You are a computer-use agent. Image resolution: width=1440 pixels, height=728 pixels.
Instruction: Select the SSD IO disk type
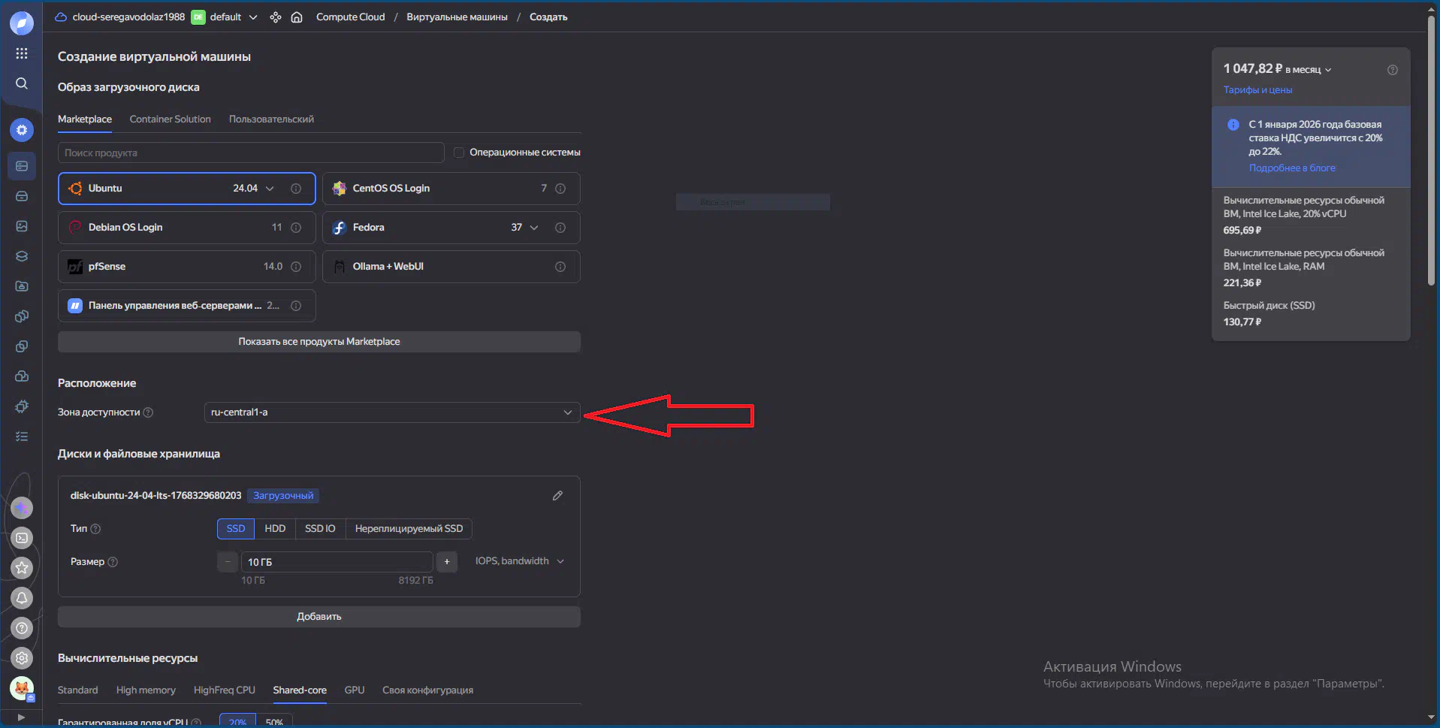coord(320,529)
